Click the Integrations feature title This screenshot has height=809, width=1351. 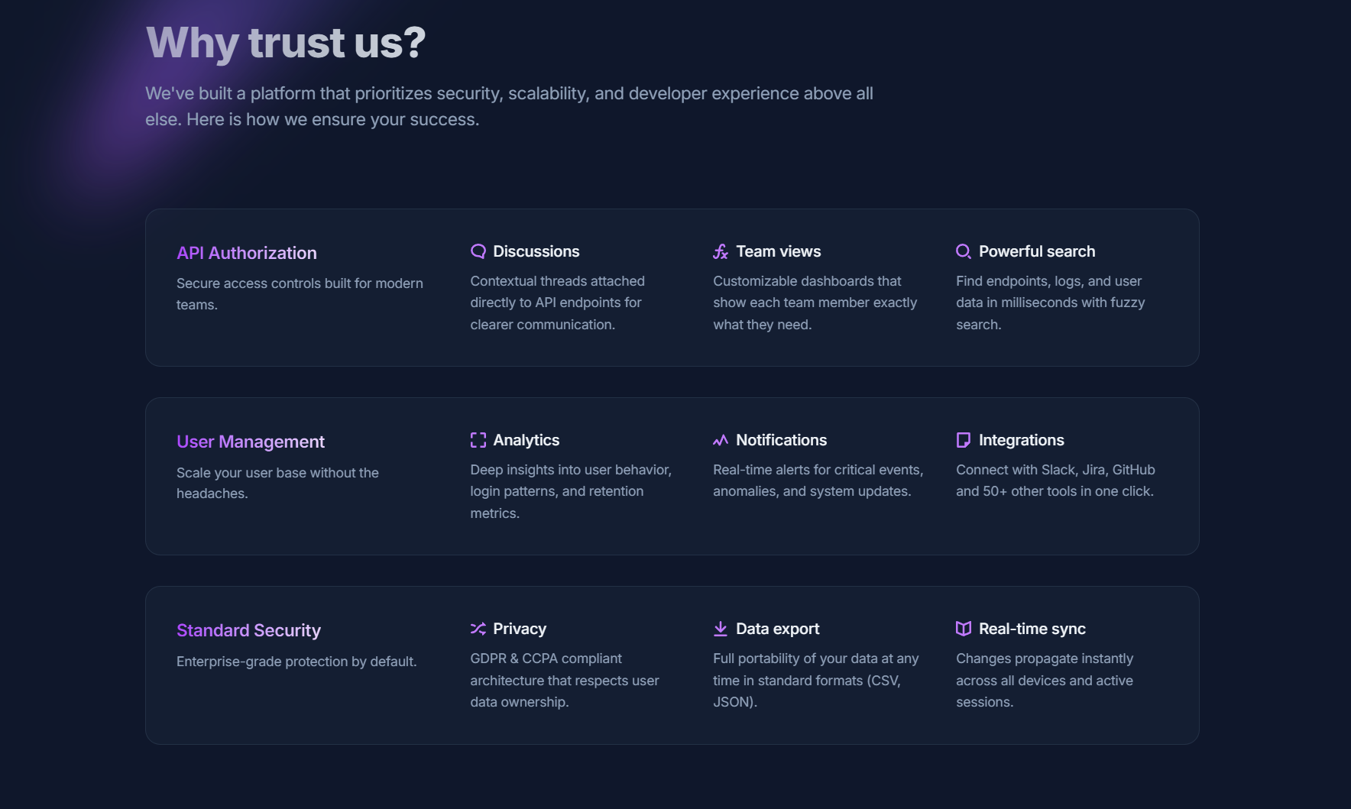coord(1021,440)
